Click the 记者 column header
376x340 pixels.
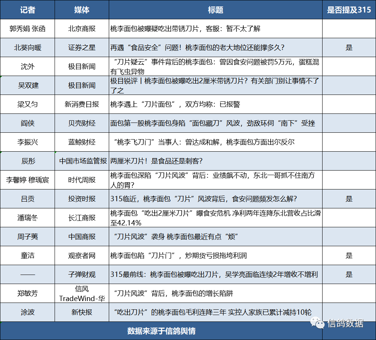tap(27, 10)
